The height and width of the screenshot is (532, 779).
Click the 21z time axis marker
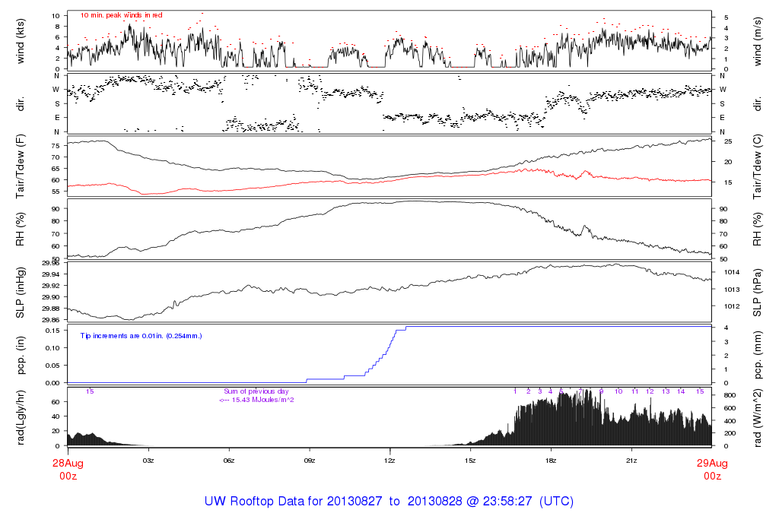pos(631,461)
